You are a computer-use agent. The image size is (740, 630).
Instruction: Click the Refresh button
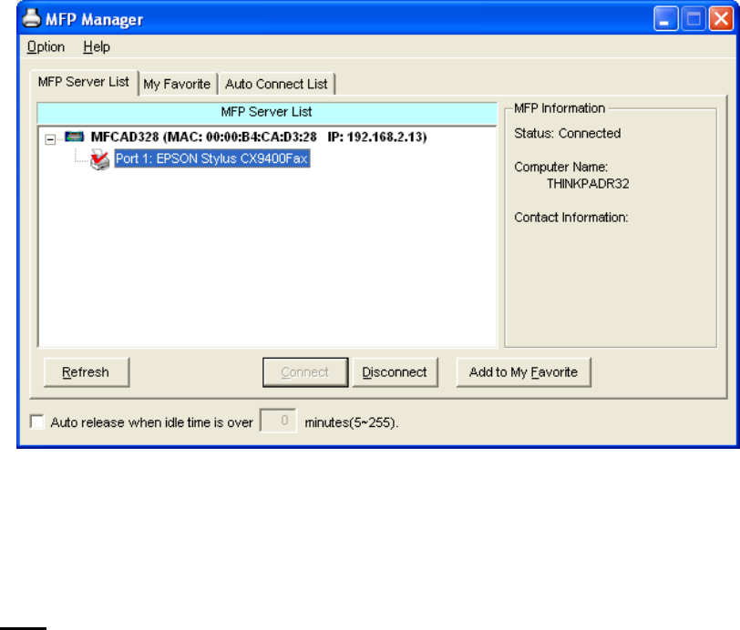pyautogui.click(x=86, y=372)
